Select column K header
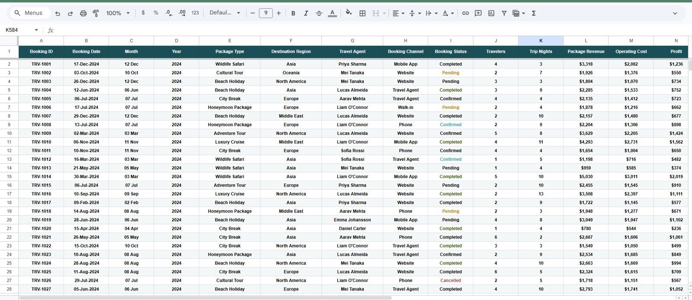The width and height of the screenshot is (692, 300). tap(541, 41)
